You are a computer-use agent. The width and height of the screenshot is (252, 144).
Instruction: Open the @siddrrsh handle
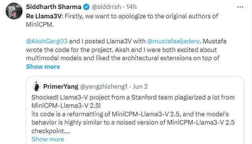(106, 7)
